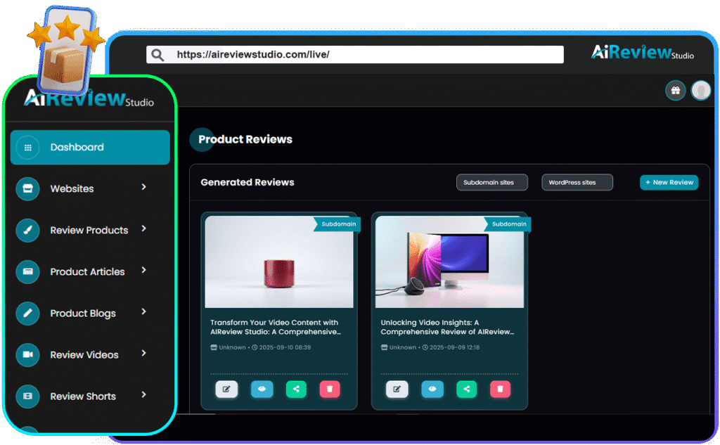Go to Product Blogs section
This screenshot has width=720, height=445.
pyautogui.click(x=83, y=314)
